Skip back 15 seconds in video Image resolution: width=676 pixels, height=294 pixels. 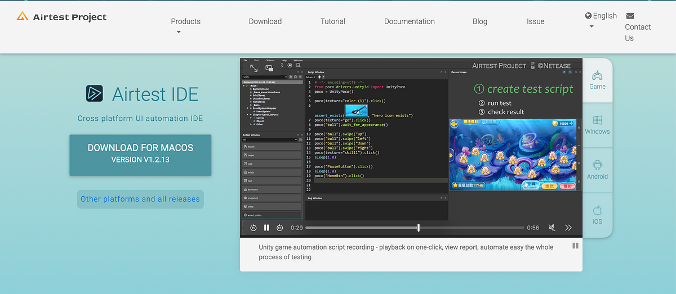253,228
